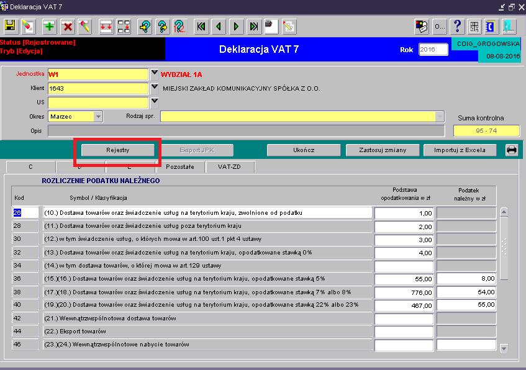Click tax due 55,00 in row 40
Viewport: 526px width, 370px height.
coord(466,305)
